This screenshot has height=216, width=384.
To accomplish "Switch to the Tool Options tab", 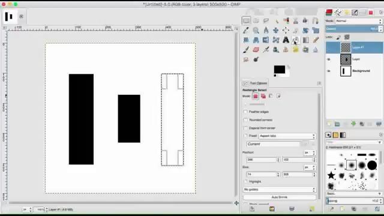I will (x=255, y=83).
